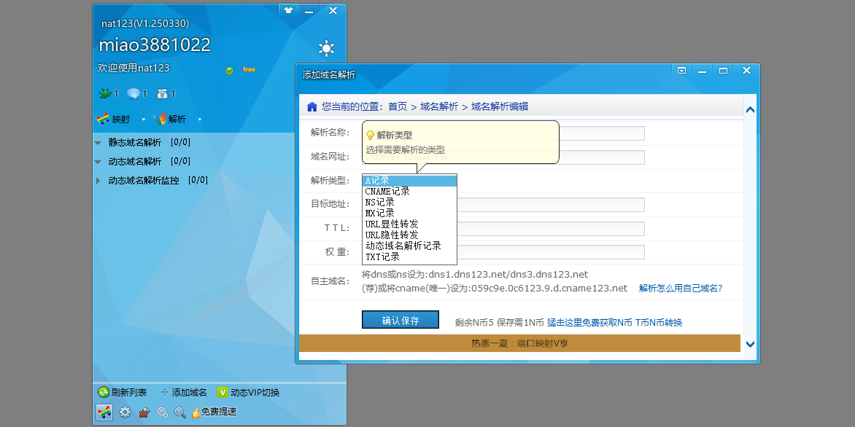
Task: Click the 热惠一夏 promotion banner
Action: click(x=519, y=344)
